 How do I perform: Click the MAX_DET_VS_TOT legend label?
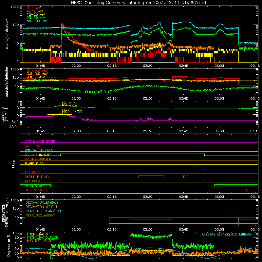[x=40, y=241]
